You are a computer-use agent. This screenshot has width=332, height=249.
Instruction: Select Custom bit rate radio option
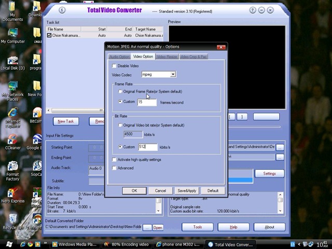[x=120, y=147]
